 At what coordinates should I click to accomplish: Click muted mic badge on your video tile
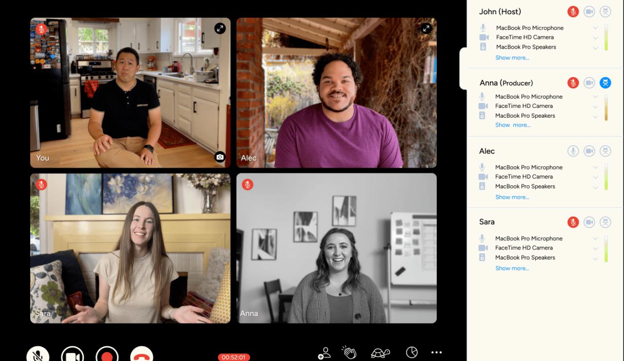pyautogui.click(x=41, y=29)
